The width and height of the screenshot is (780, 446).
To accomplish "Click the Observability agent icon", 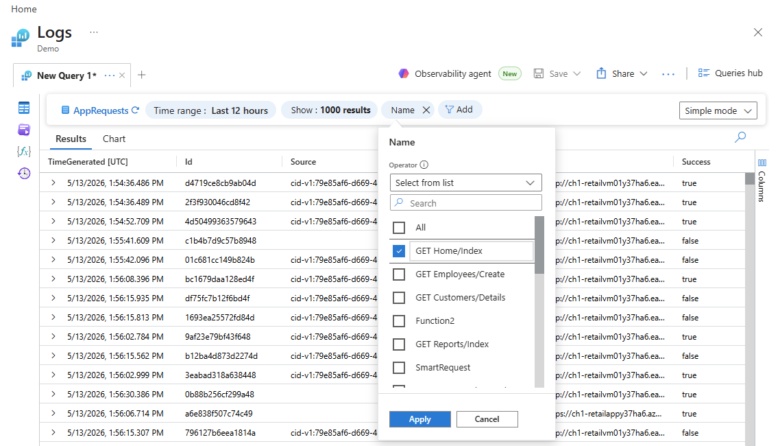I will point(404,73).
